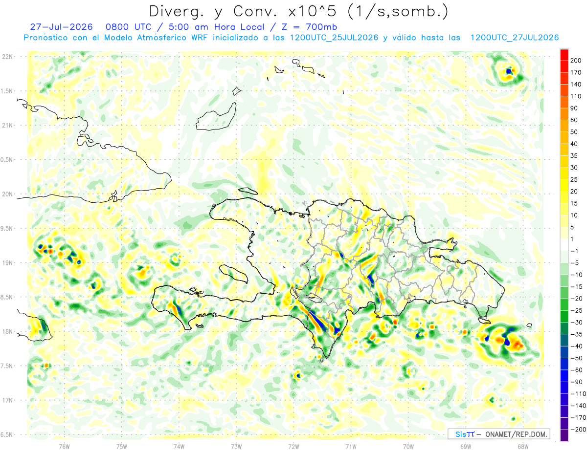Click the "-30" value on the color scale
Viewport: 587px width, 453px height.
coord(576,323)
